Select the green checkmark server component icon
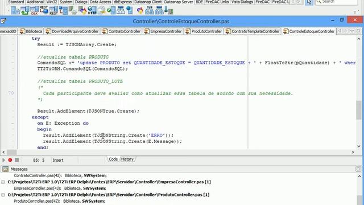 [111, 11]
